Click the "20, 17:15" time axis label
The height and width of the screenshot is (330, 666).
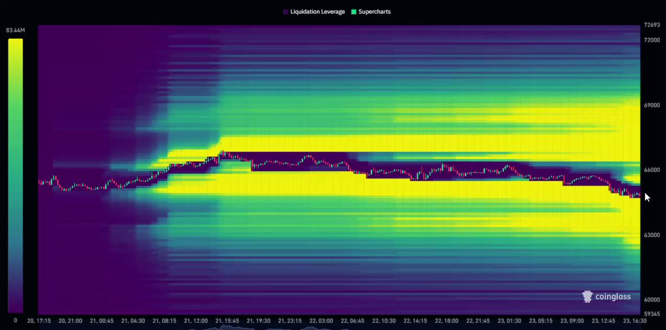[39, 321]
